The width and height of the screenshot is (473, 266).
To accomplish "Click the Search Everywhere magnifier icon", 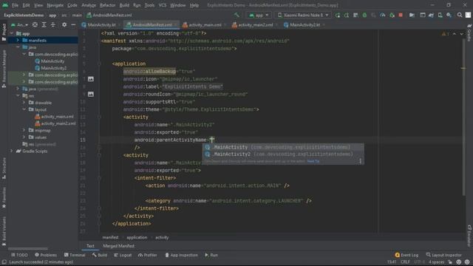I will [x=460, y=15].
